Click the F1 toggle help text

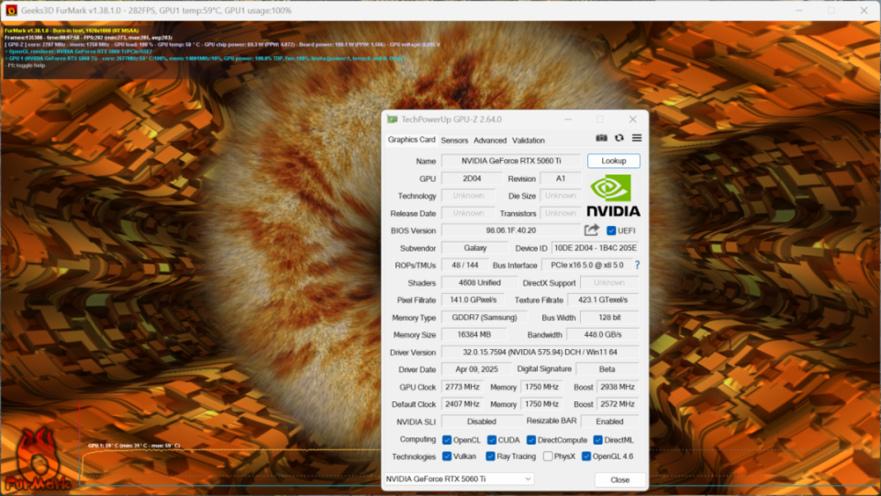point(26,66)
